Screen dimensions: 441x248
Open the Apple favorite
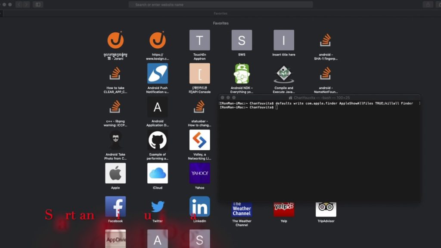point(115,173)
